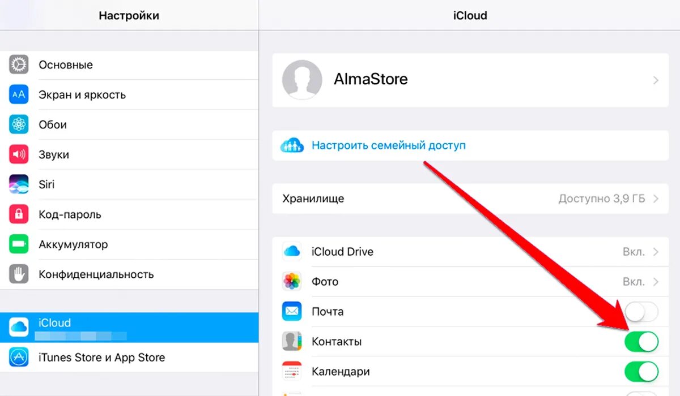
Task: Tap Доступно 3,9 ГБ storage value
Action: coord(601,199)
